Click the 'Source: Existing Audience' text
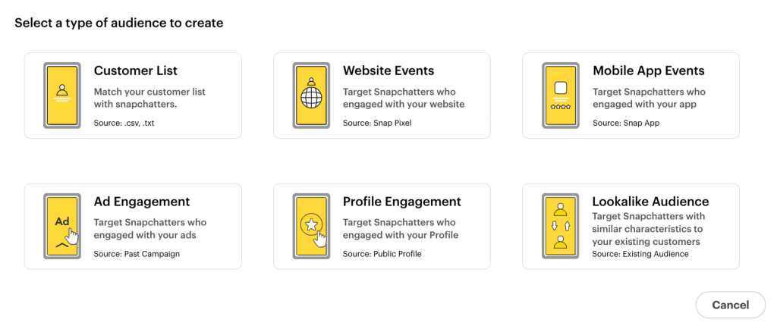The width and height of the screenshot is (777, 332). pyautogui.click(x=640, y=255)
